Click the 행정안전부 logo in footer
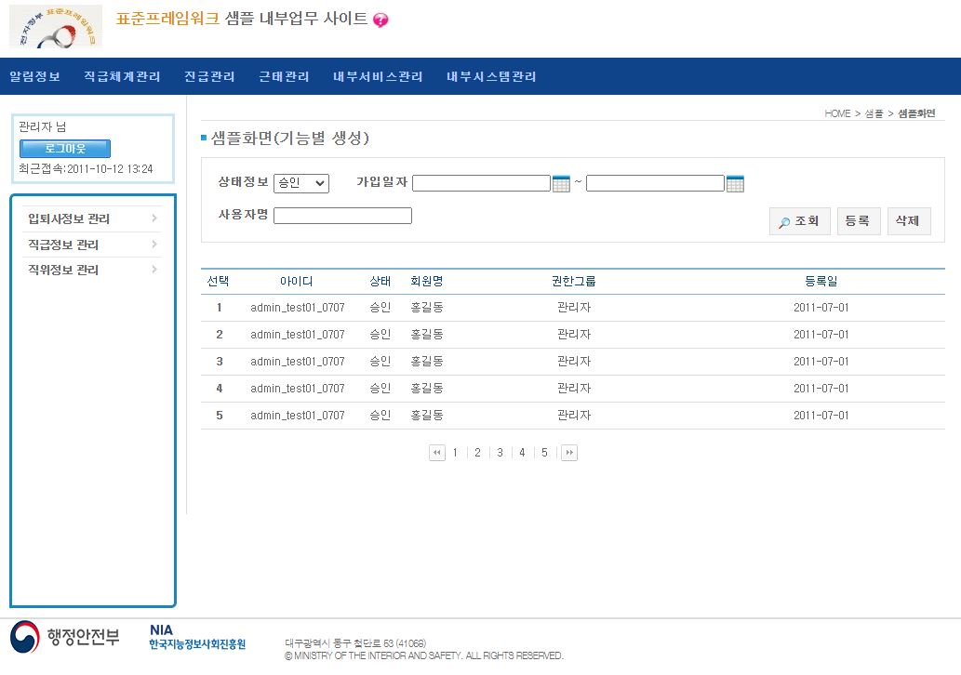961x675 pixels. click(x=65, y=638)
